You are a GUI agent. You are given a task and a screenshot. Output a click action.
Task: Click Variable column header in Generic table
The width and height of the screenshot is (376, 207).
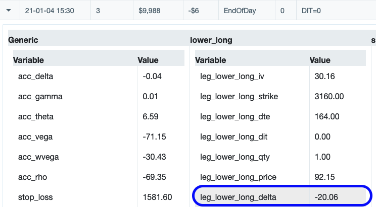tap(28, 60)
